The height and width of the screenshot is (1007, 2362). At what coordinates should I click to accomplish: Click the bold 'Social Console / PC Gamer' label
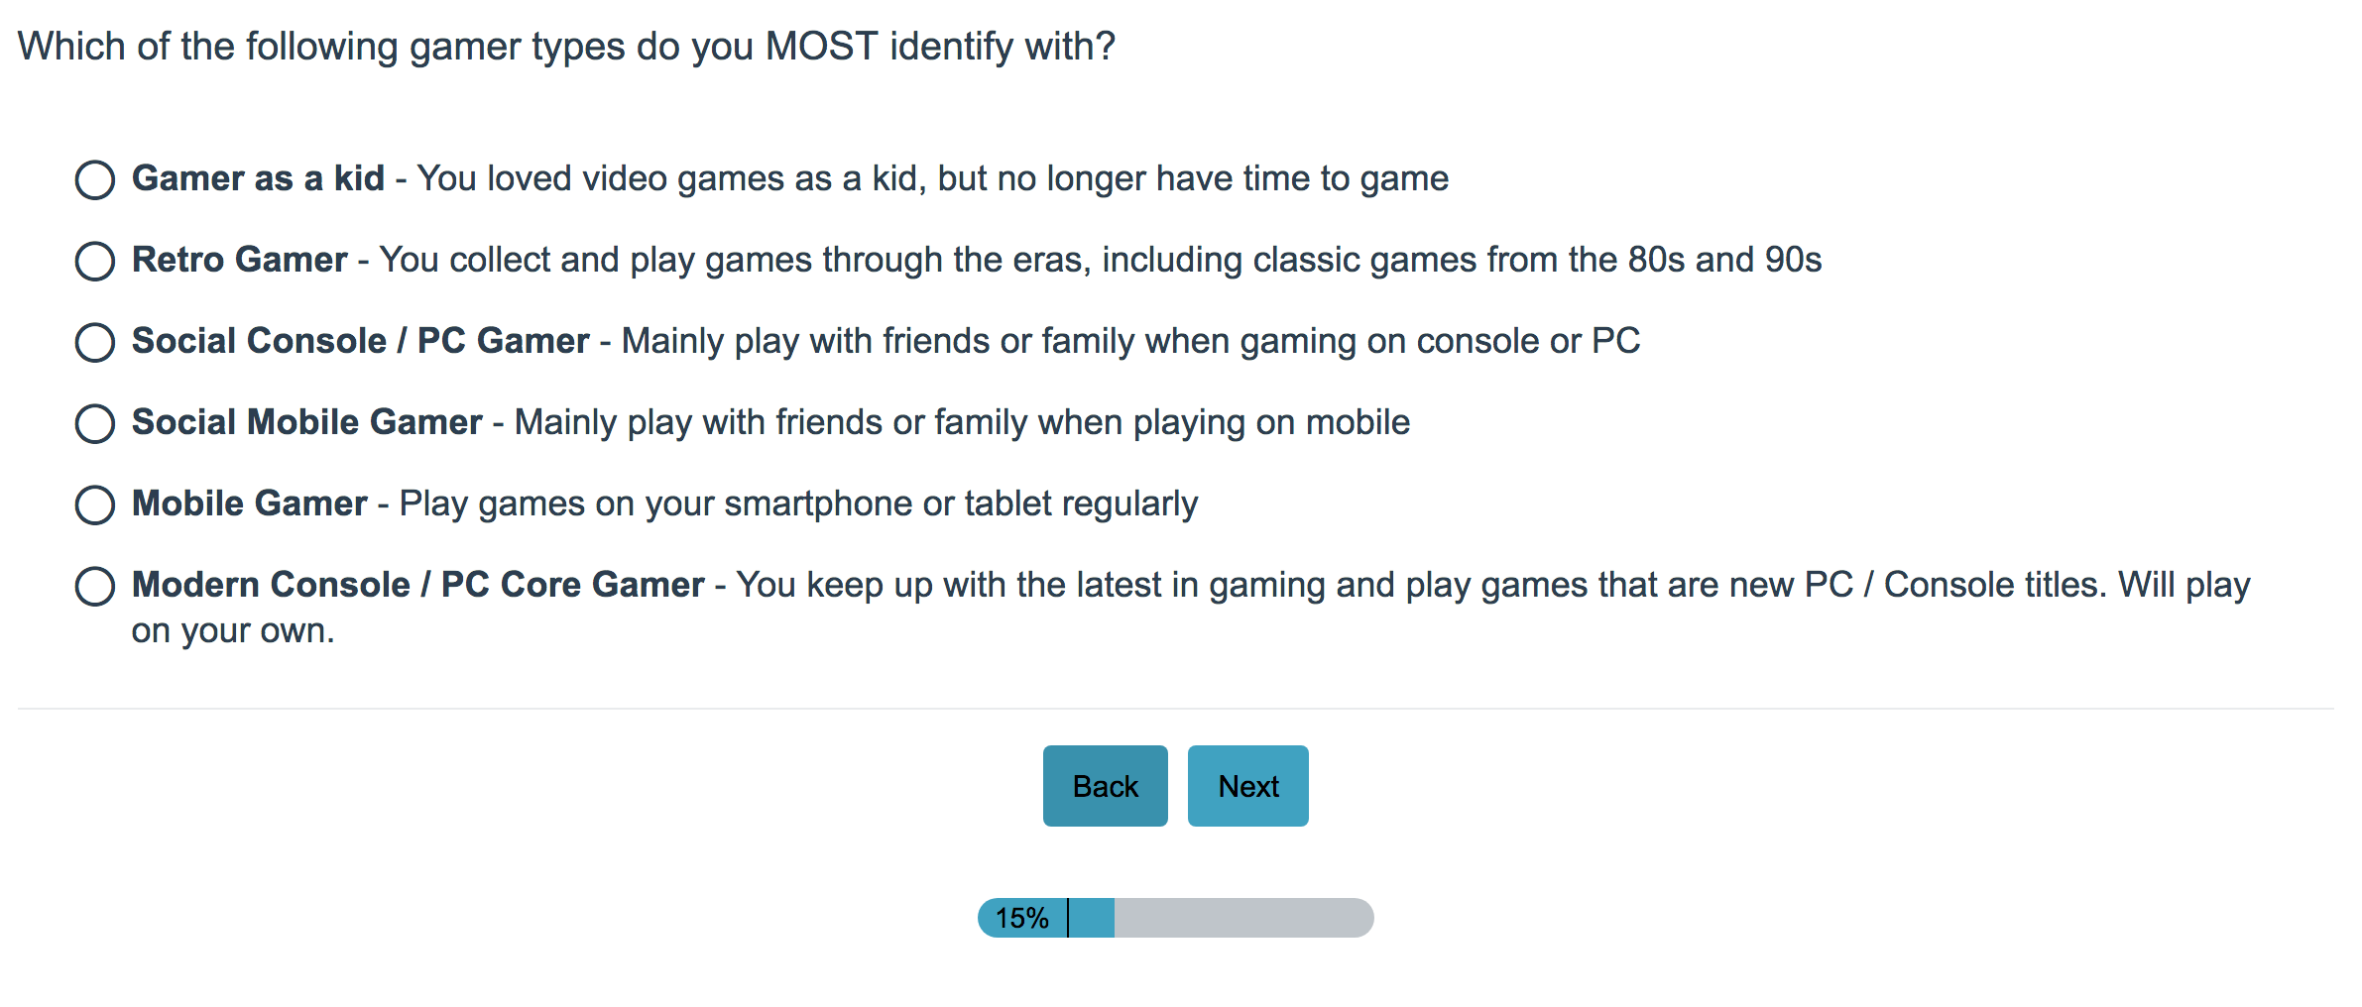click(360, 342)
